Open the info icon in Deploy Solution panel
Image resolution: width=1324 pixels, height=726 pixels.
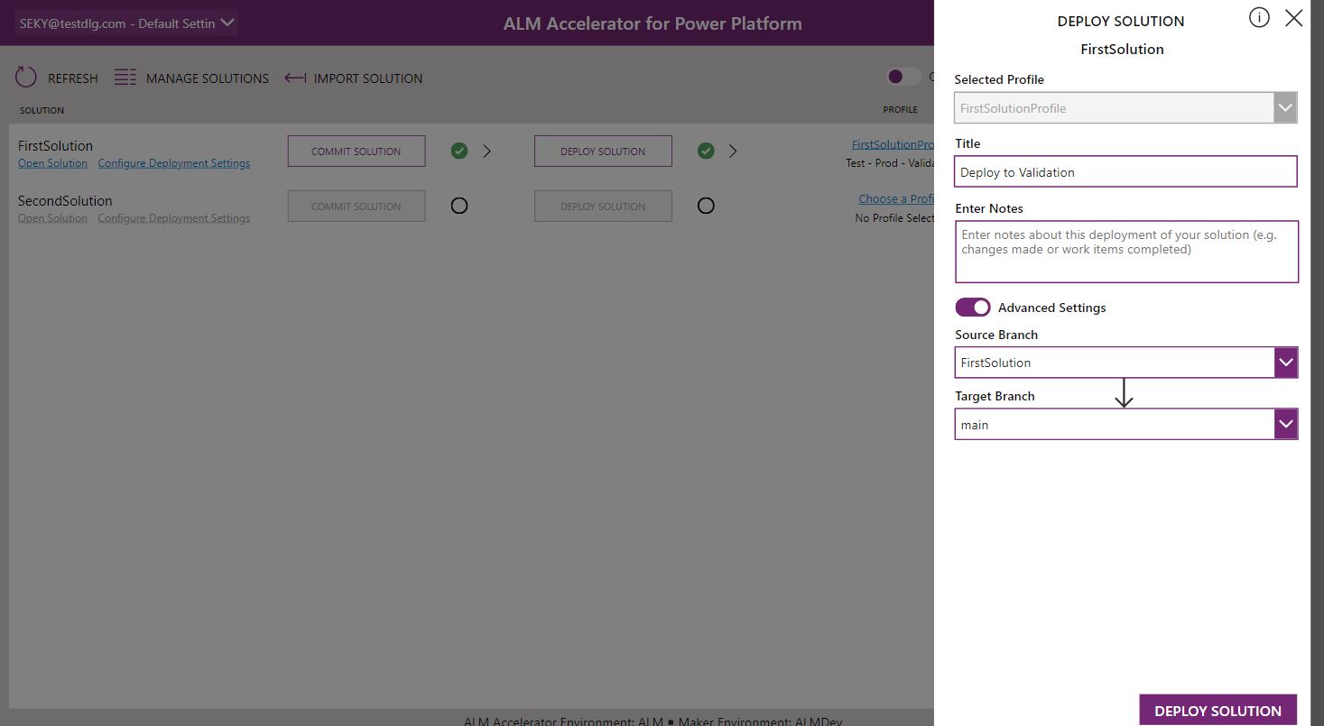pyautogui.click(x=1259, y=16)
